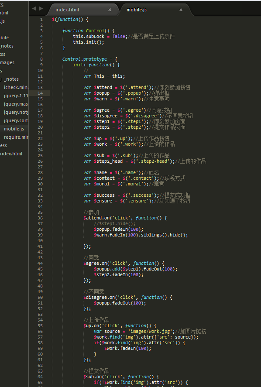
Task: Close the mobile.js tab
Action: [x=181, y=10]
